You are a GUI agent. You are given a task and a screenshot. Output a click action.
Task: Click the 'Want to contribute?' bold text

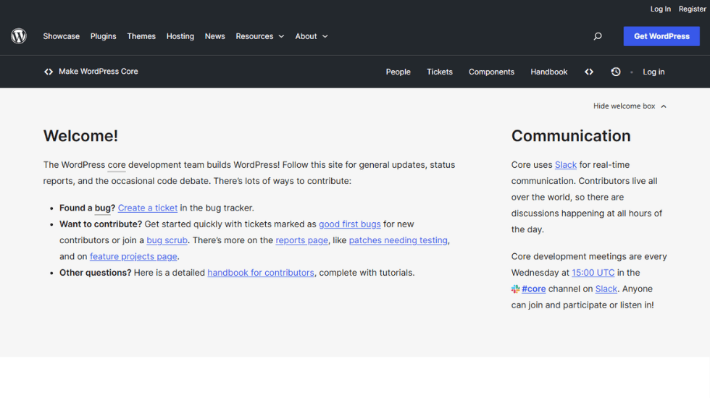coord(101,224)
